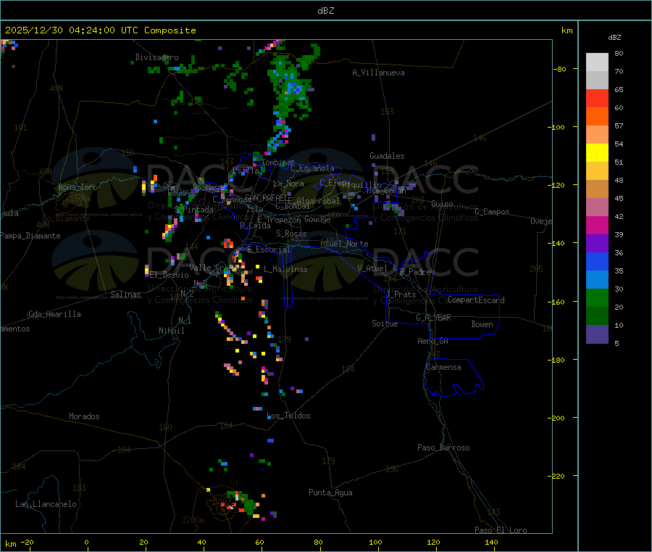This screenshot has height=552, width=652.
Task: Click the Aero_GA location label
Action: tap(433, 341)
